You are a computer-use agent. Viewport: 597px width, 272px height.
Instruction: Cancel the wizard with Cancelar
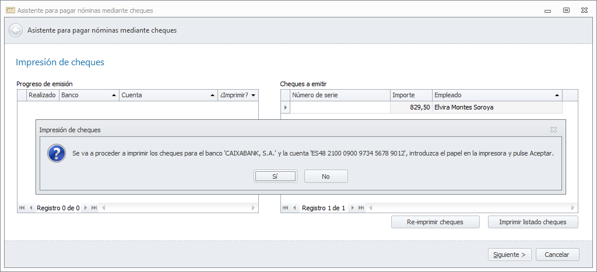pyautogui.click(x=557, y=255)
